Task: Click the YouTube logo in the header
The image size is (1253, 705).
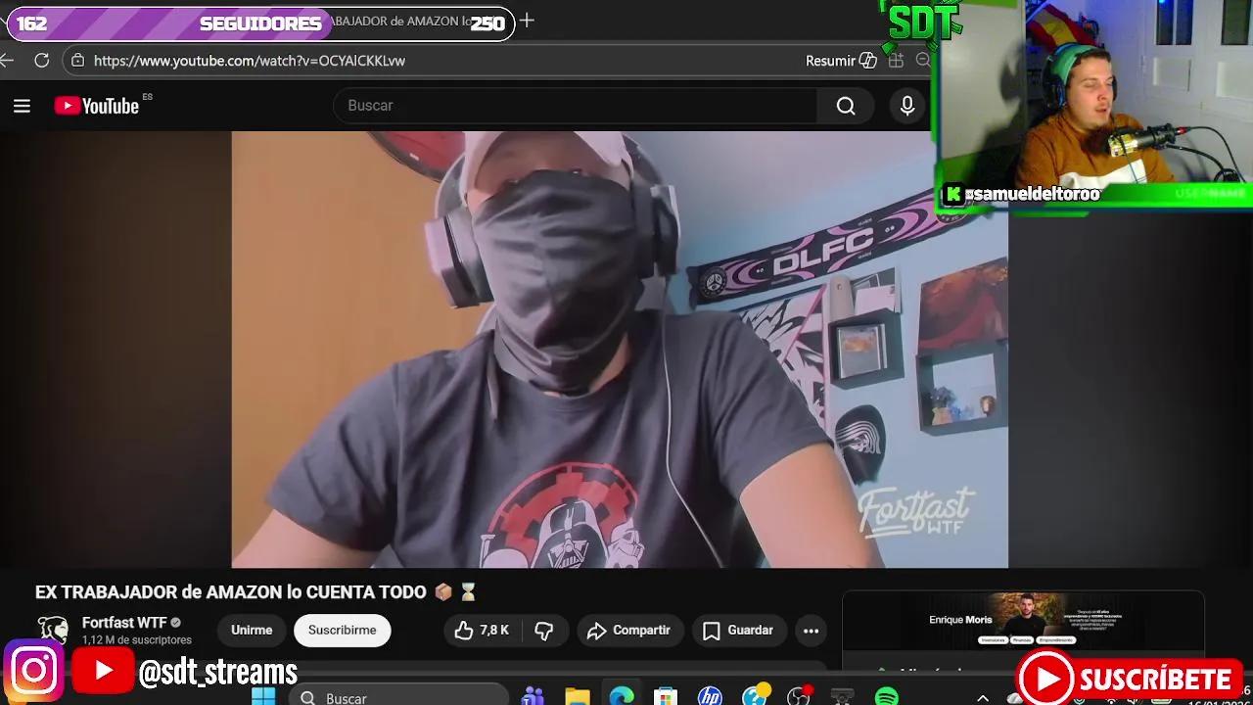Action: pos(96,106)
